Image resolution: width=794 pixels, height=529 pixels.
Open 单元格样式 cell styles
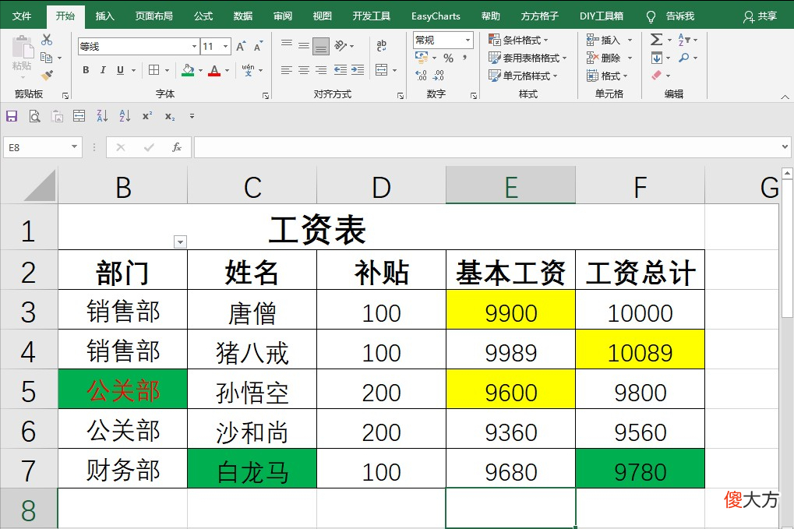[x=523, y=76]
